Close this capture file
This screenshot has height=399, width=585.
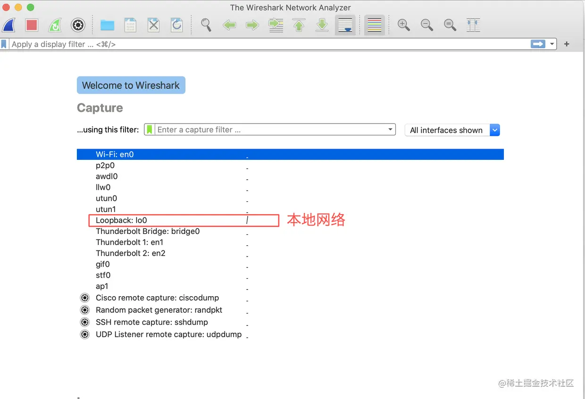pos(153,25)
